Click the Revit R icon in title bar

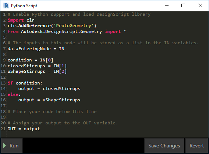6,6
